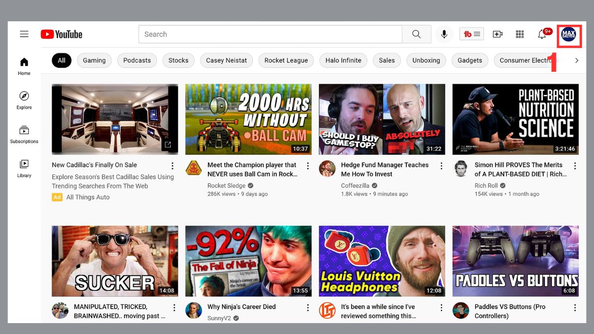Image resolution: width=594 pixels, height=334 pixels.
Task: Open title Hedge Fund Manager Teaches Me
Action: click(x=385, y=169)
